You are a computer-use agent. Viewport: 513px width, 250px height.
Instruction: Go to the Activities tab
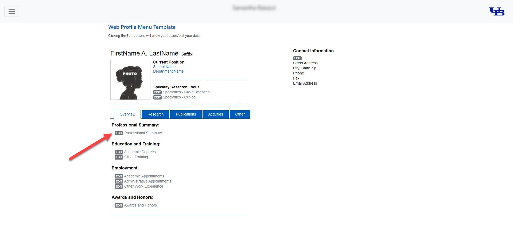[215, 114]
